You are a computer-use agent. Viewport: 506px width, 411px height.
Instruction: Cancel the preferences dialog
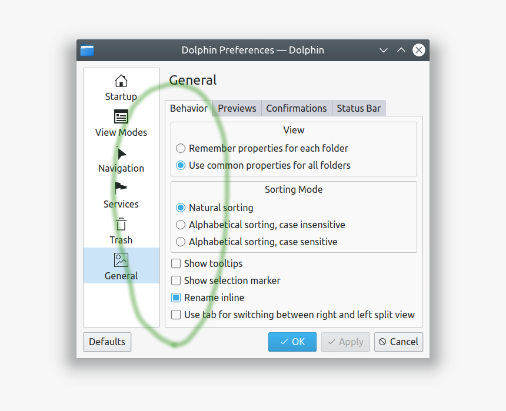point(398,342)
